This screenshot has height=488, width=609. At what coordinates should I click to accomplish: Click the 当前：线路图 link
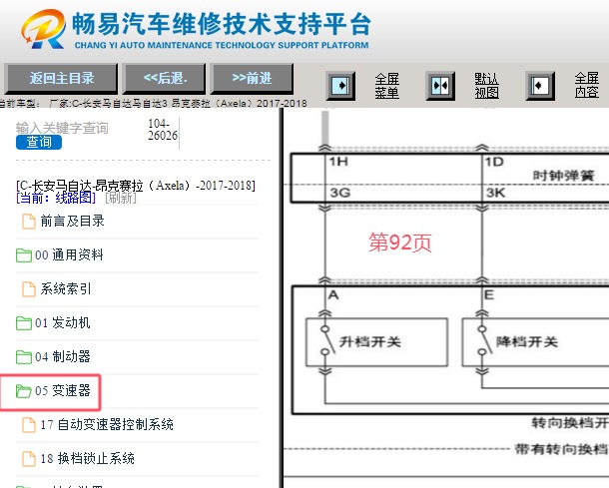point(56,198)
